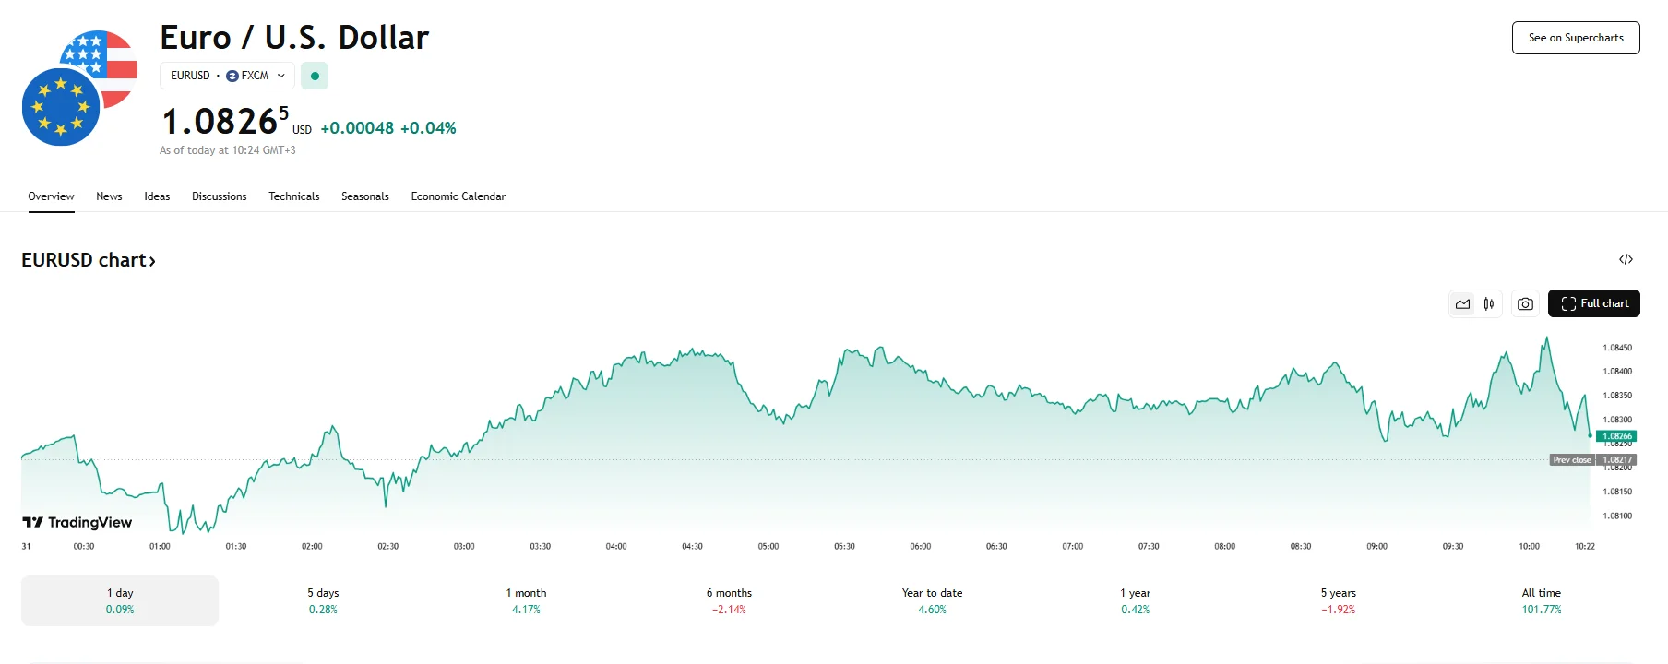Click the green current price label 1.08266
Viewport: 1668px width, 664px height.
(1616, 436)
